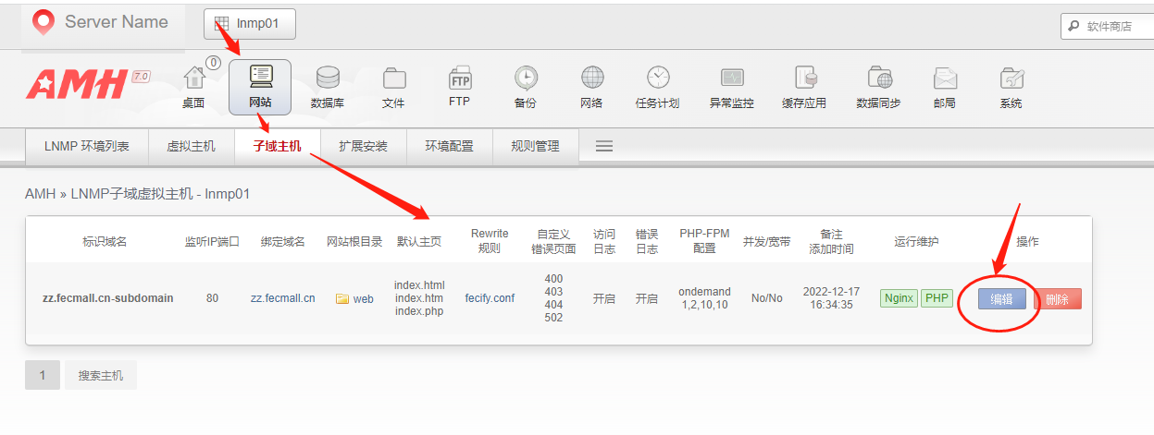Image resolution: width=1154 pixels, height=435 pixels.
Task: Click the 0 notification badge on 桌面
Action: pos(214,63)
